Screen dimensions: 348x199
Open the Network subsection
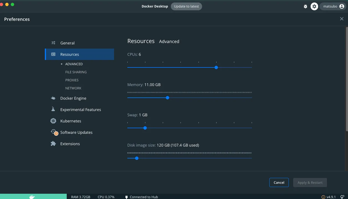click(x=73, y=88)
